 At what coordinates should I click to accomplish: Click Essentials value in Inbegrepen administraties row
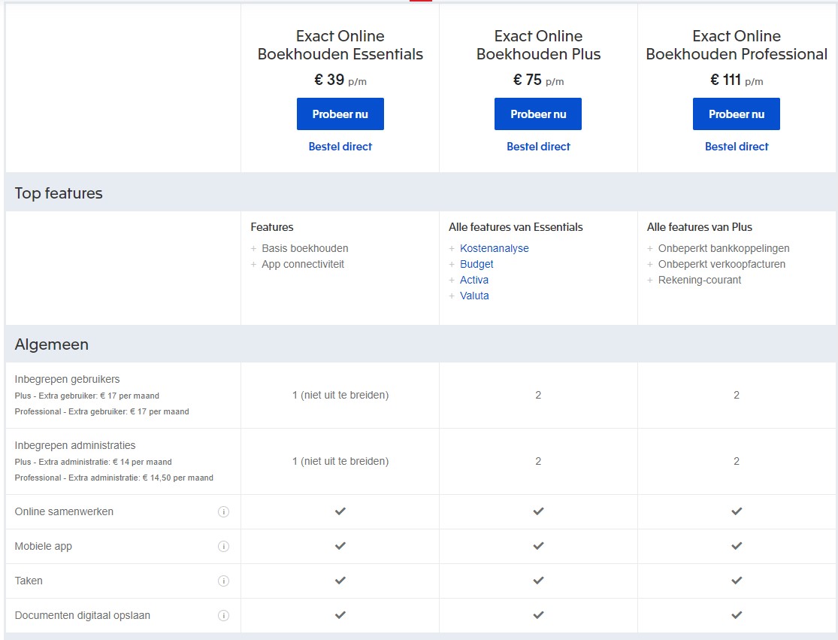(340, 462)
